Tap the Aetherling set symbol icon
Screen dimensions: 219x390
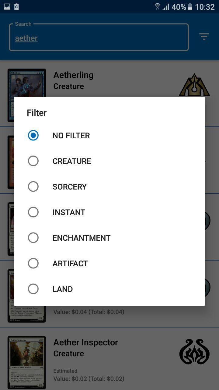pos(194,85)
